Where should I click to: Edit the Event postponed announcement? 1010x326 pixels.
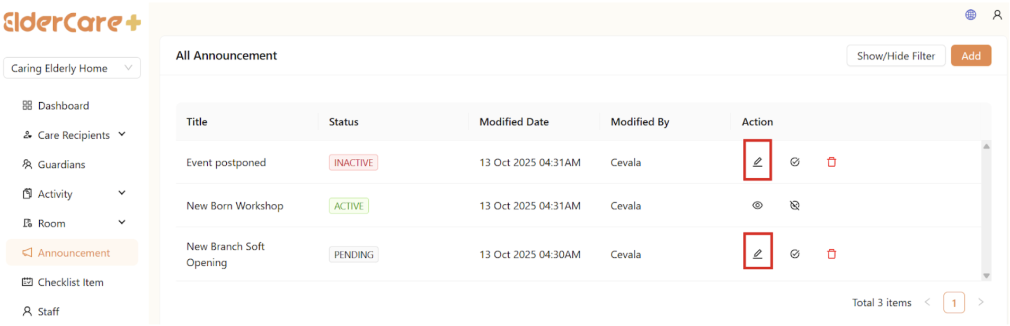pyautogui.click(x=757, y=162)
